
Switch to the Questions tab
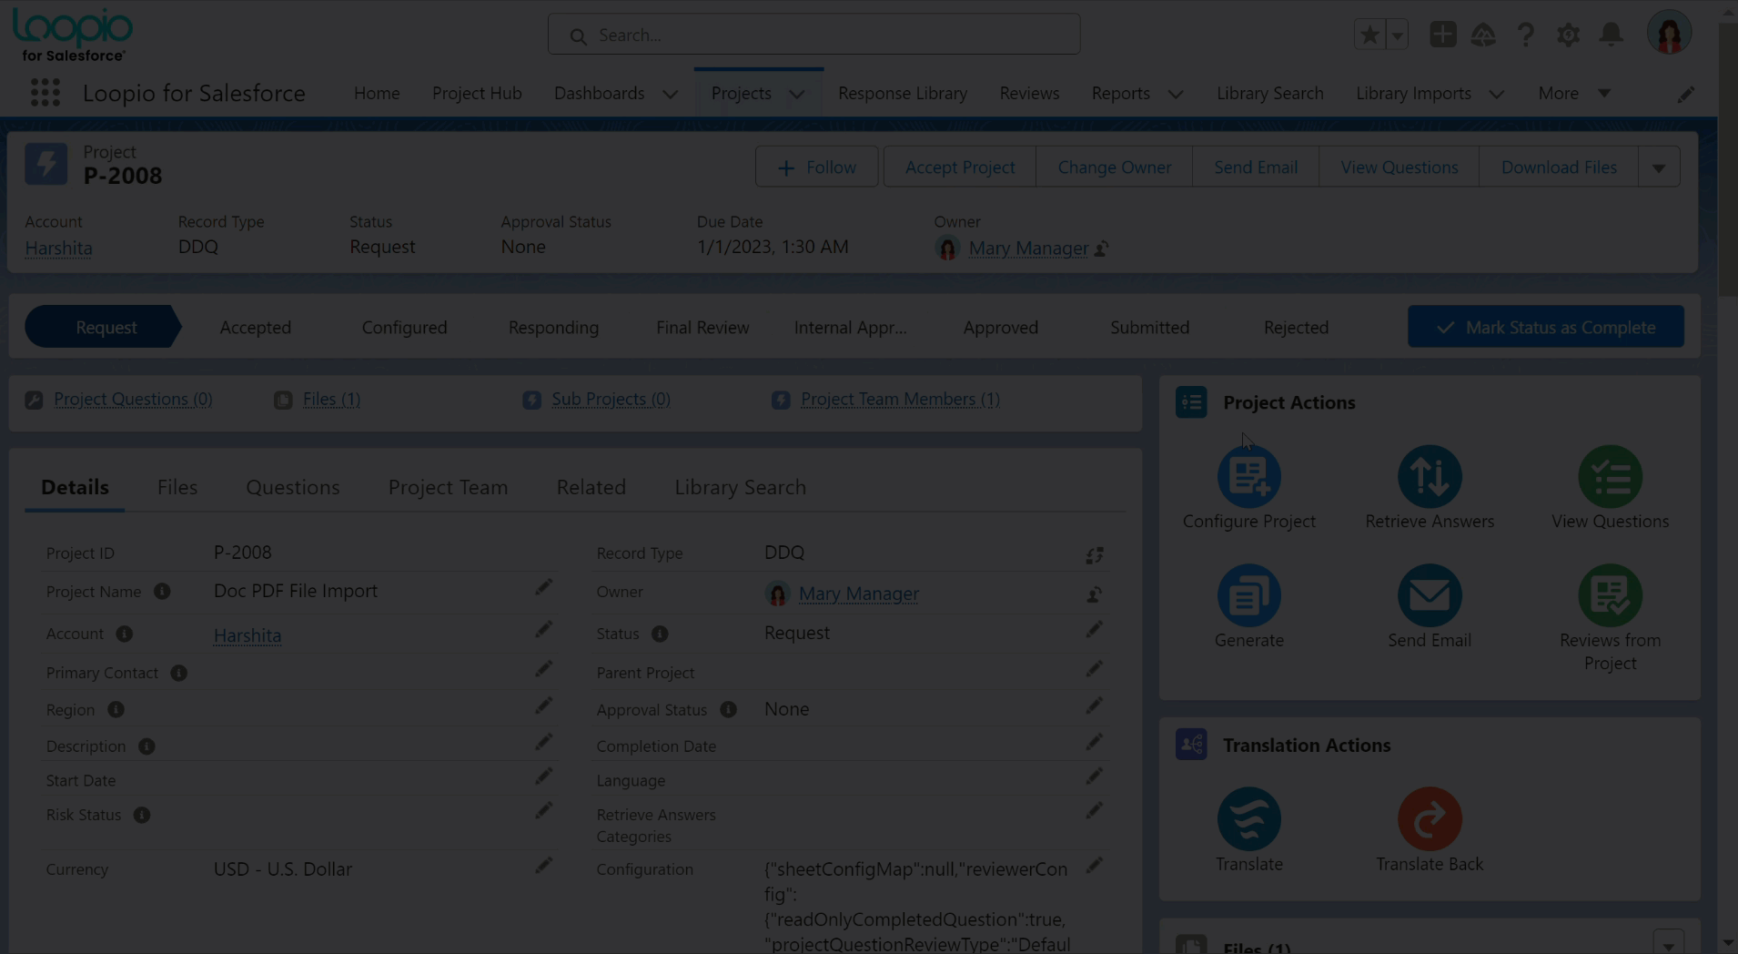coord(293,488)
